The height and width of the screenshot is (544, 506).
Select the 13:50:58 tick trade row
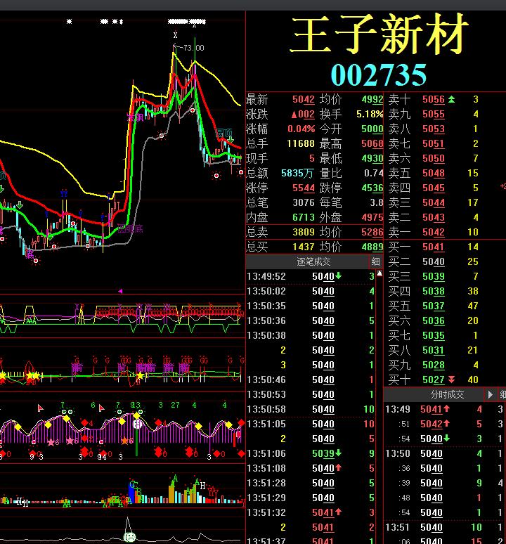(311, 409)
